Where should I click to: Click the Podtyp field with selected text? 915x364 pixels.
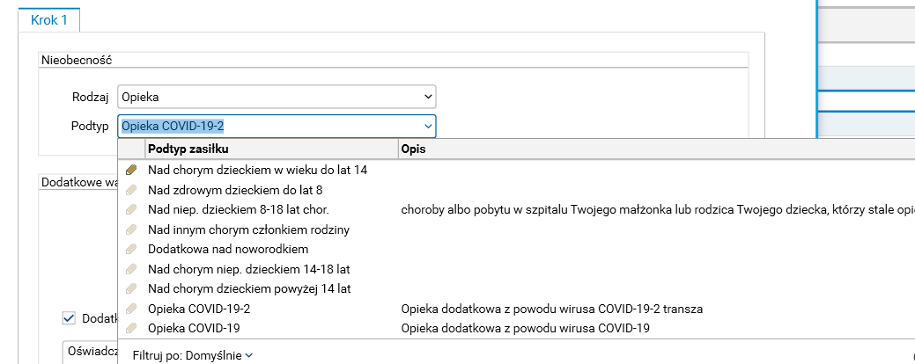pos(264,126)
